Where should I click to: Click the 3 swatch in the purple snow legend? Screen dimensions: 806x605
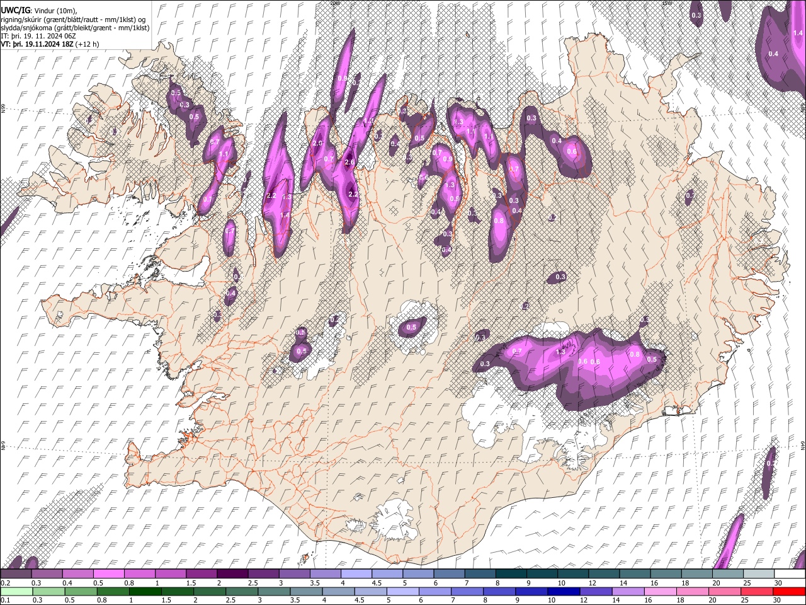pos(293,574)
